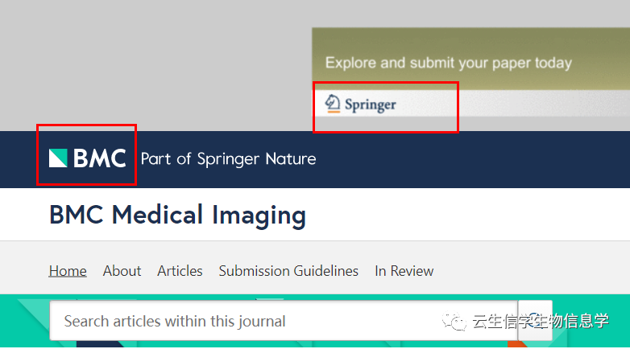
Task: Click 'Explore and submit your paper today' banner
Action: point(448,63)
